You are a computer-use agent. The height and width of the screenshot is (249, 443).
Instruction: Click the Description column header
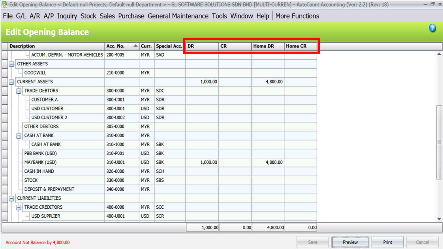(x=56, y=46)
